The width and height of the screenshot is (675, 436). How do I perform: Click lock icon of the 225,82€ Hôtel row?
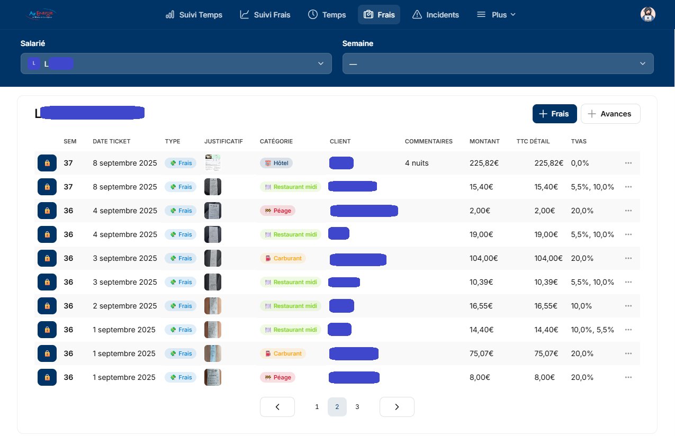coord(47,163)
